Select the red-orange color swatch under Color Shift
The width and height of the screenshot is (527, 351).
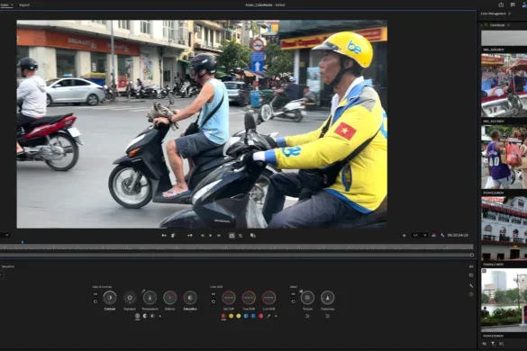point(223,316)
